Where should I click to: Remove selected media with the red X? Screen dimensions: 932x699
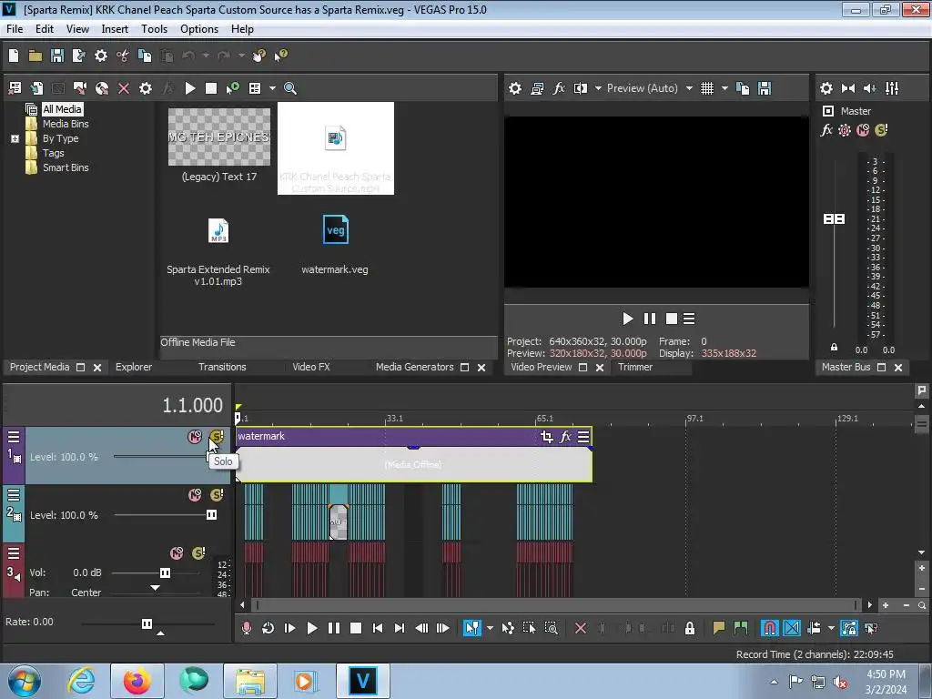point(124,88)
